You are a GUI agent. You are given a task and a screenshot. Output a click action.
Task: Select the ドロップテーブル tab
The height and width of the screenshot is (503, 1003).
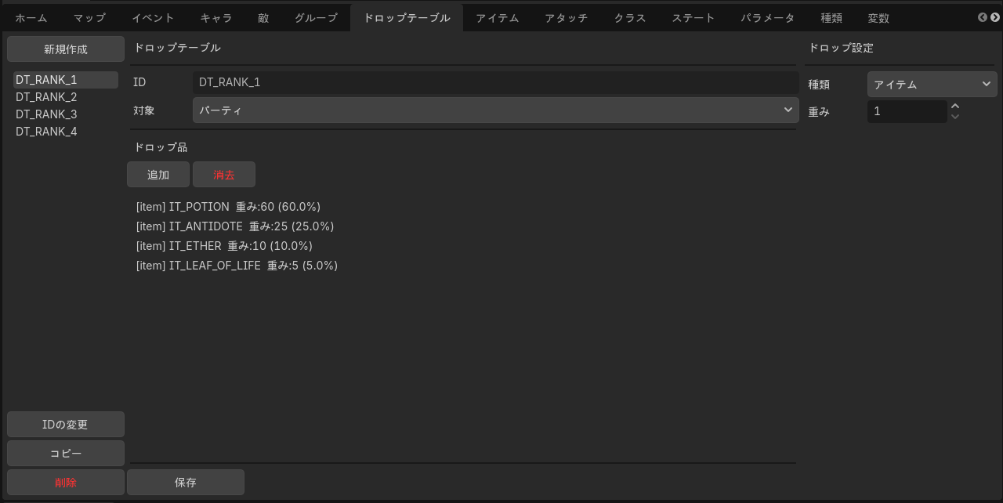pyautogui.click(x=407, y=18)
